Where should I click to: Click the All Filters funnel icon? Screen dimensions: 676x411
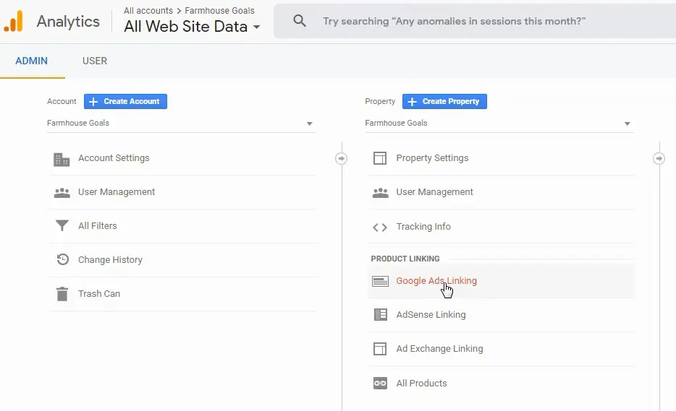[x=62, y=225]
